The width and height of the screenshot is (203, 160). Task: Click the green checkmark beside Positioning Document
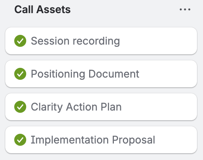click(20, 74)
